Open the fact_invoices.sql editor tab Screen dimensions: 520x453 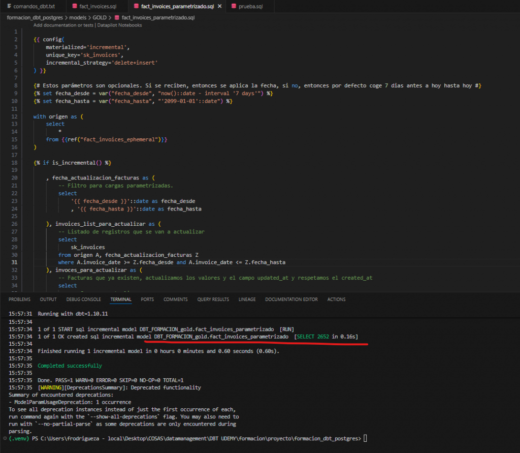97,7
